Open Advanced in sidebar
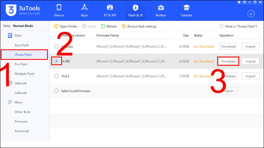 click(x=21, y=131)
